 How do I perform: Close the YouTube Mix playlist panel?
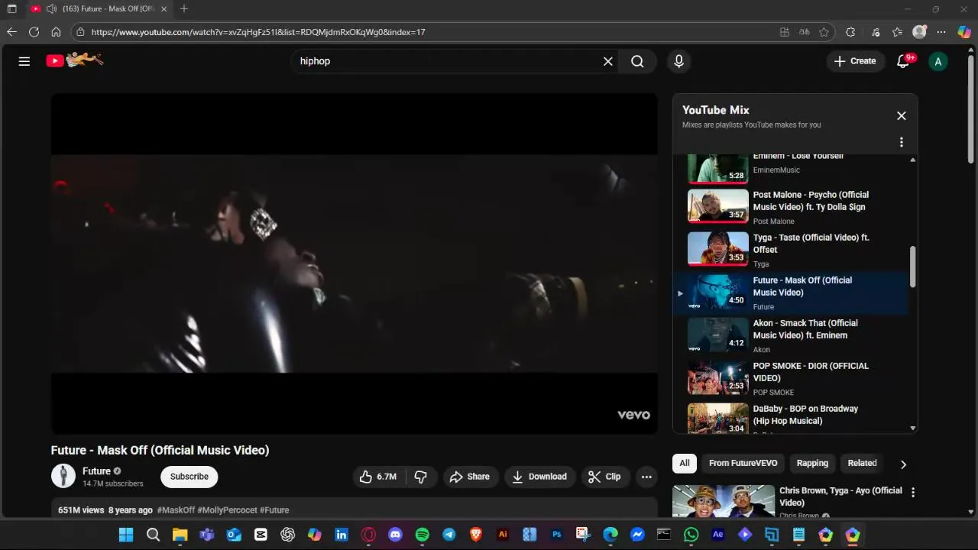(x=902, y=115)
